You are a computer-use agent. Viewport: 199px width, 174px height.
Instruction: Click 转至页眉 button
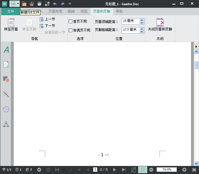point(11,25)
